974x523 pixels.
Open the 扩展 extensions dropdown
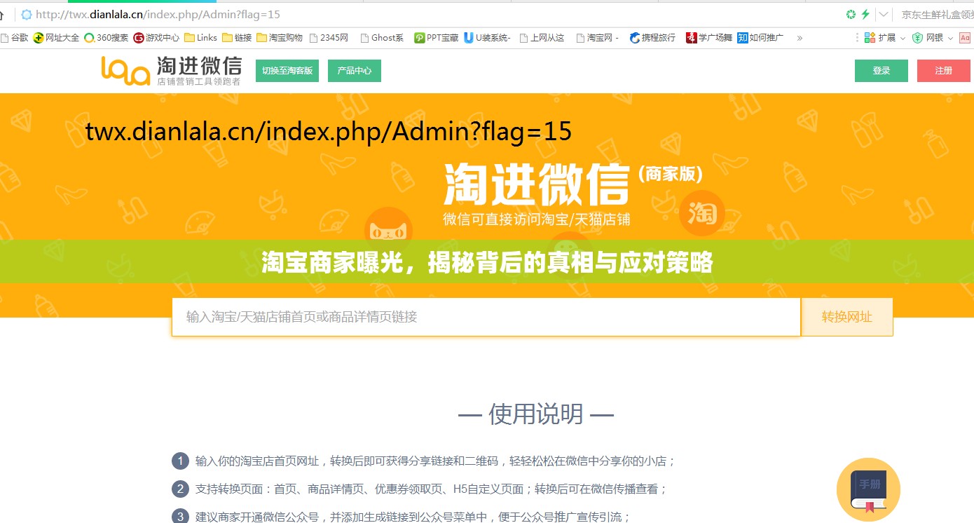pyautogui.click(x=885, y=38)
